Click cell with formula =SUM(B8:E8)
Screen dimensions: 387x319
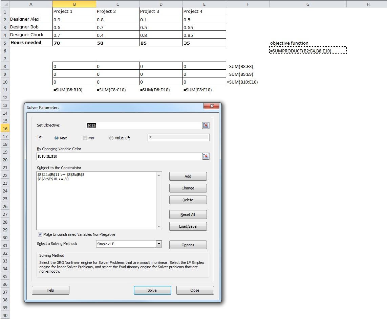[248, 66]
